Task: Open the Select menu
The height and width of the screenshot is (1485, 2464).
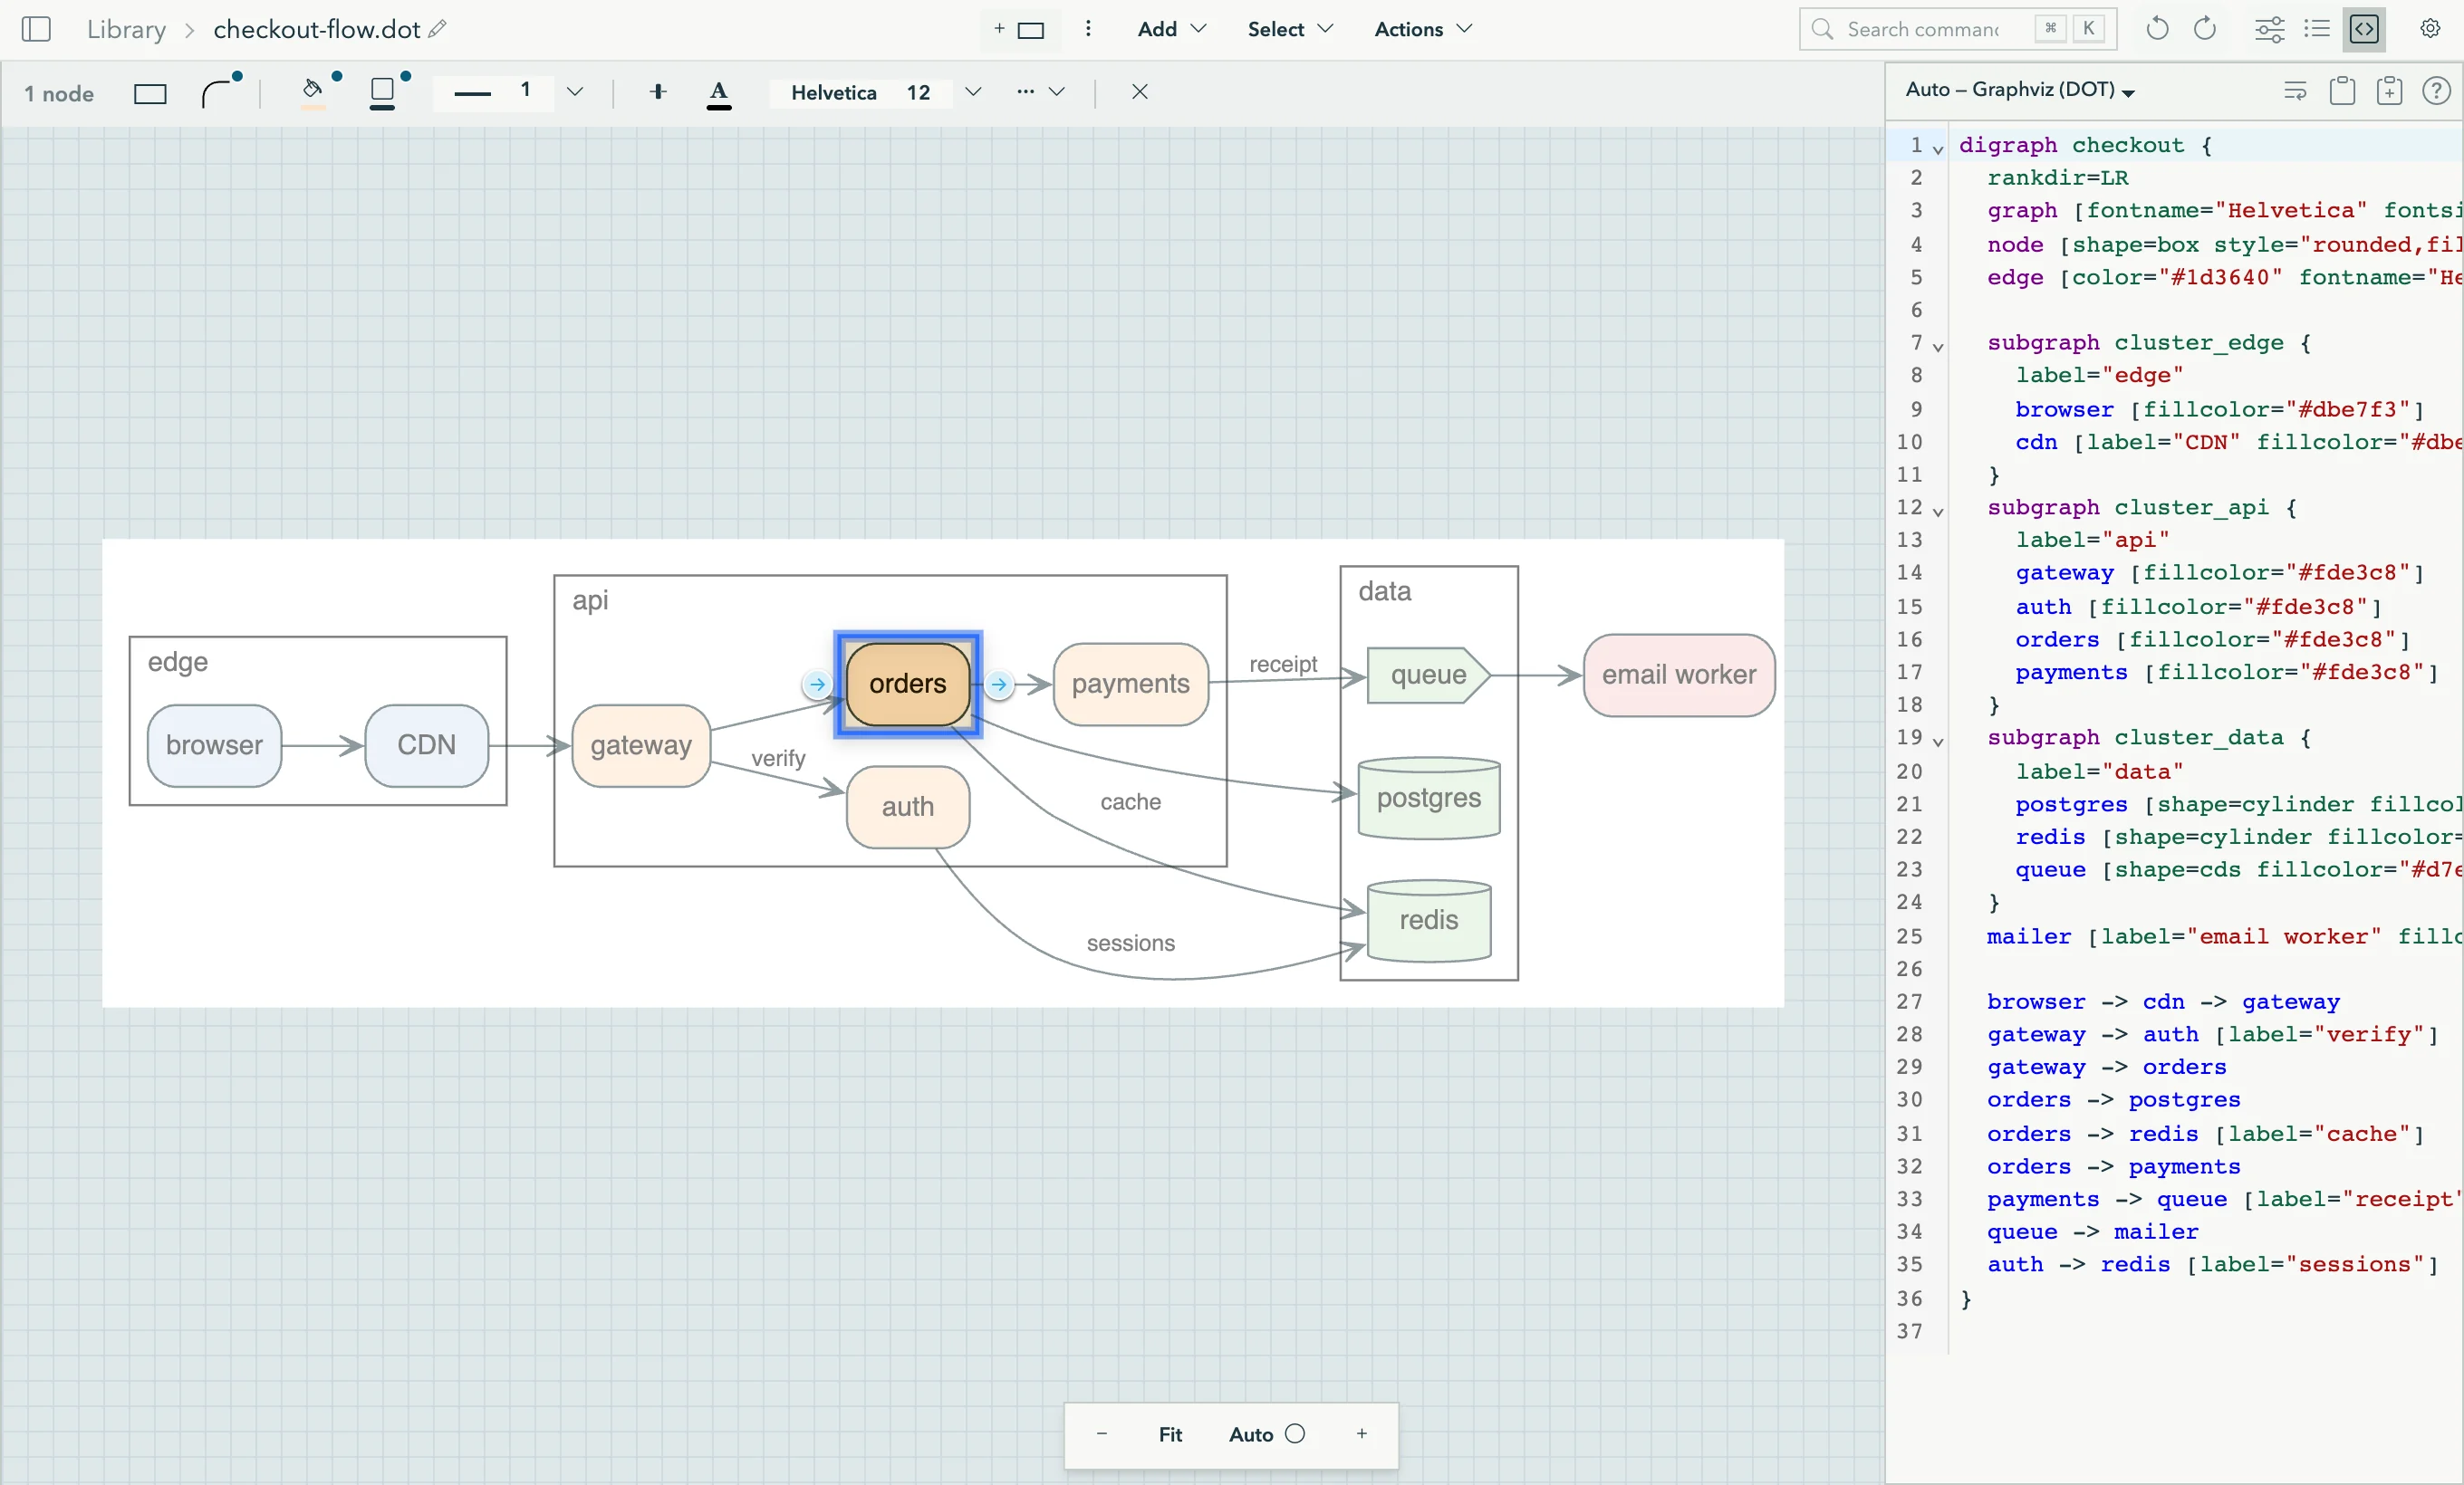Action: [1290, 29]
